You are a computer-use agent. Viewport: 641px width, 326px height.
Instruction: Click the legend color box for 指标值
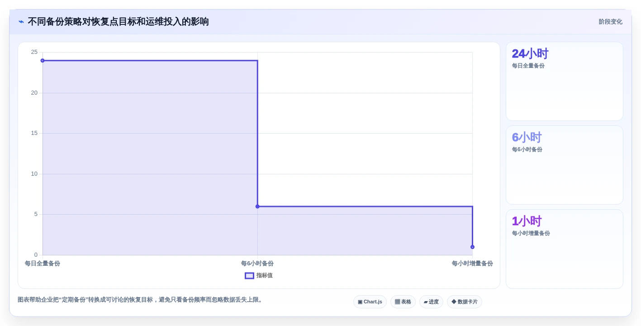pos(249,275)
